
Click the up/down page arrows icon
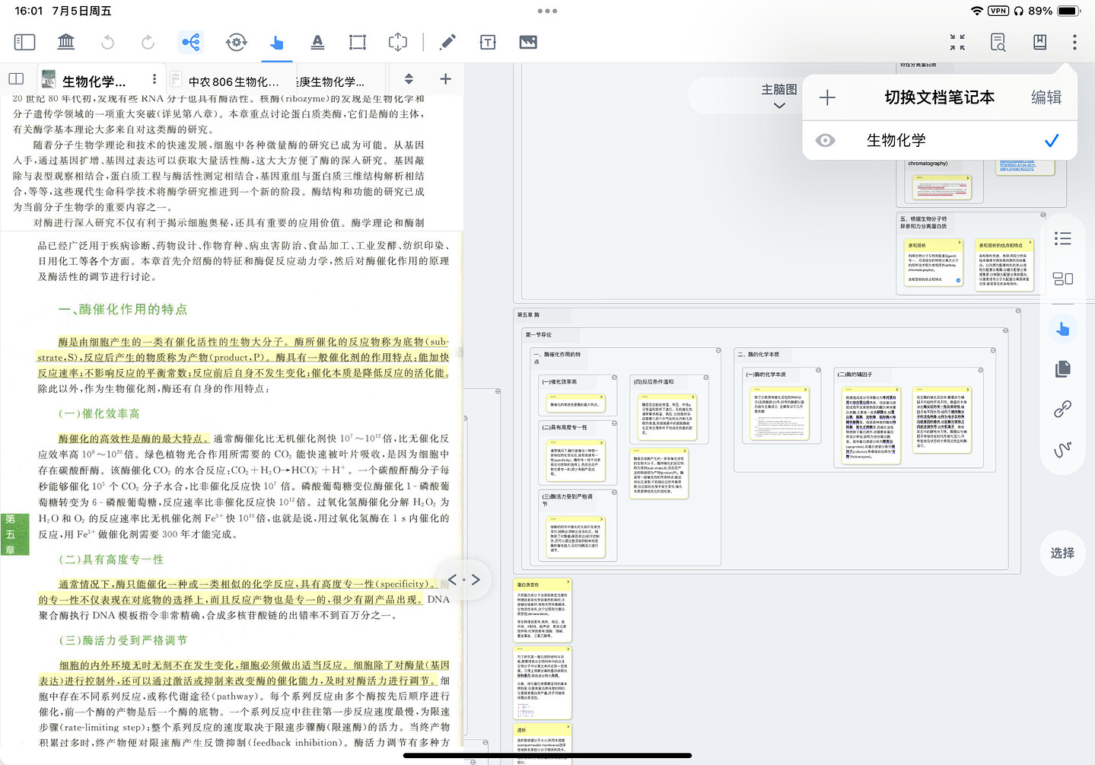coord(409,79)
